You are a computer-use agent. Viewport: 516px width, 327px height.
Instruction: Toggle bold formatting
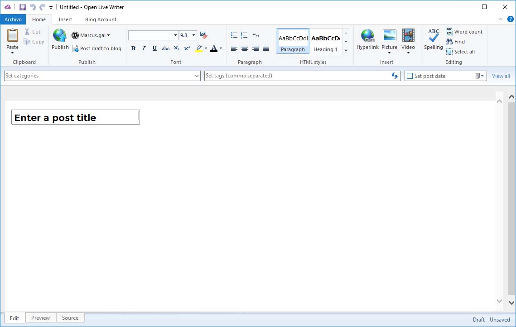click(x=133, y=48)
